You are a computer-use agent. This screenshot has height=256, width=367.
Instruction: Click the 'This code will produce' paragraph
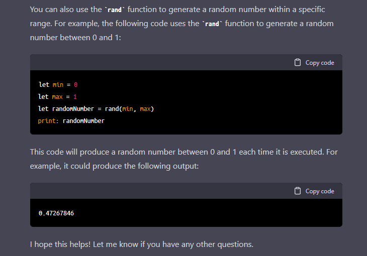pos(183,159)
